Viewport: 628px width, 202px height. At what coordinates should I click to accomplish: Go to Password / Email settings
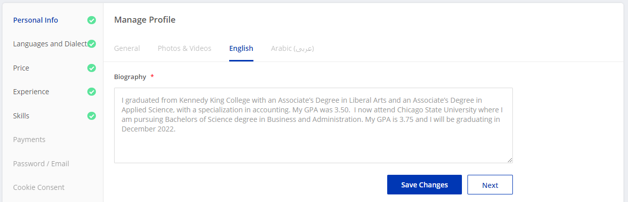point(41,164)
